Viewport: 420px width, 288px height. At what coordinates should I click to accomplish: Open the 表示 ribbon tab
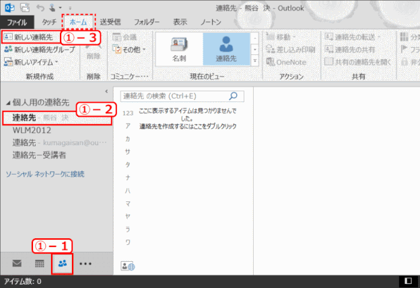click(x=180, y=22)
